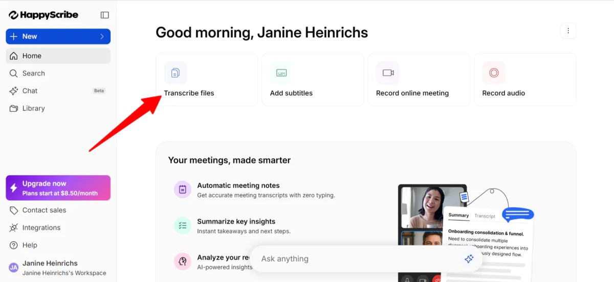This screenshot has height=282, width=614.
Task: Click the Help question mark icon
Action: coord(14,245)
